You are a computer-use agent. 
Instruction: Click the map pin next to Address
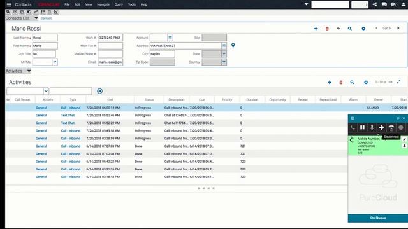click(233, 45)
